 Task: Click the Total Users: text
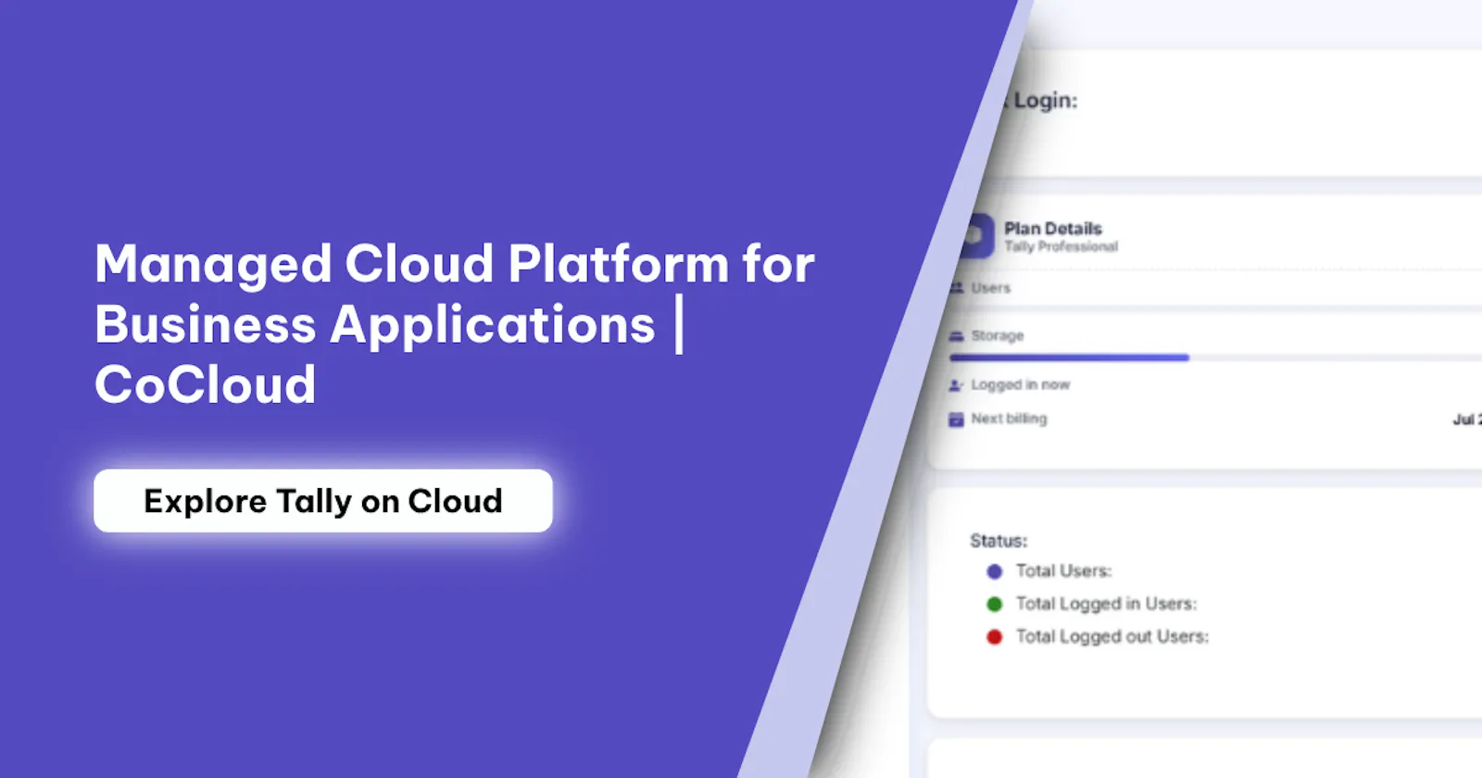1064,571
